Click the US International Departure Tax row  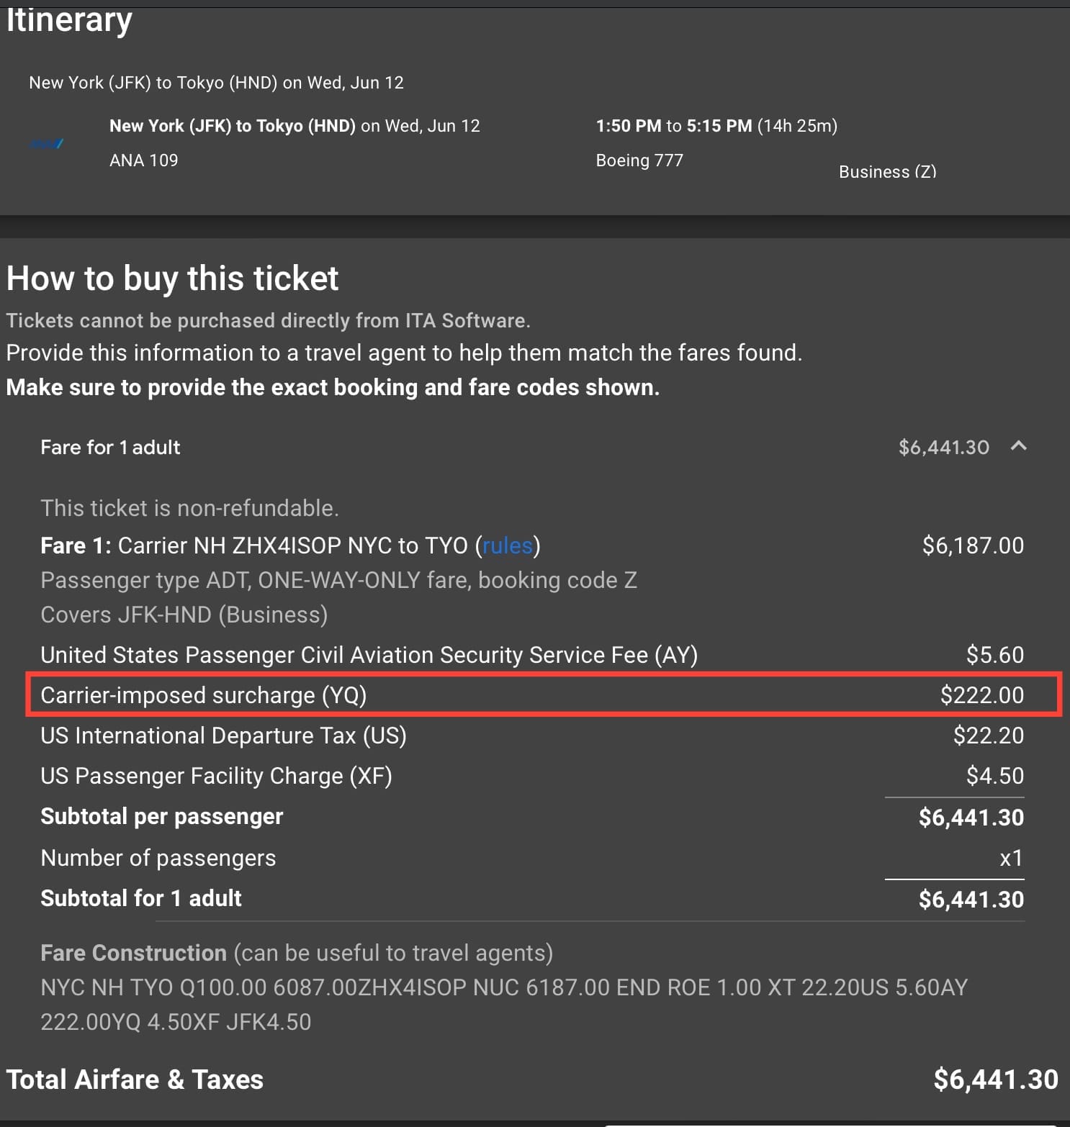click(x=223, y=736)
